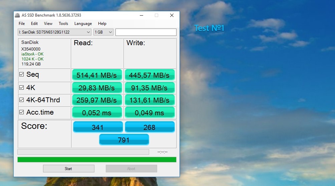Expand the 1 GB test size dropdown
This screenshot has width=335, height=186.
[103, 32]
